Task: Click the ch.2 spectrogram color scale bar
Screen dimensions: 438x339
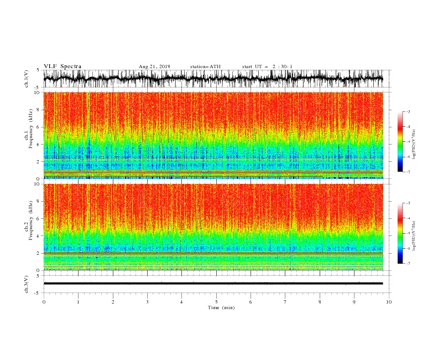Action: [x=400, y=233]
